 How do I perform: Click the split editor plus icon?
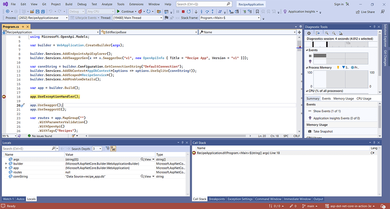(x=299, y=32)
